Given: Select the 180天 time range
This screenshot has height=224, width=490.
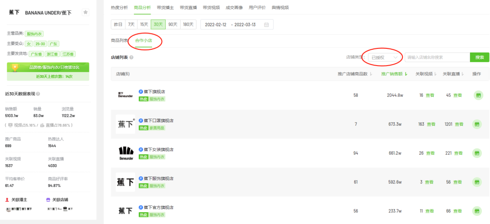Looking at the screenshot, I should [188, 24].
